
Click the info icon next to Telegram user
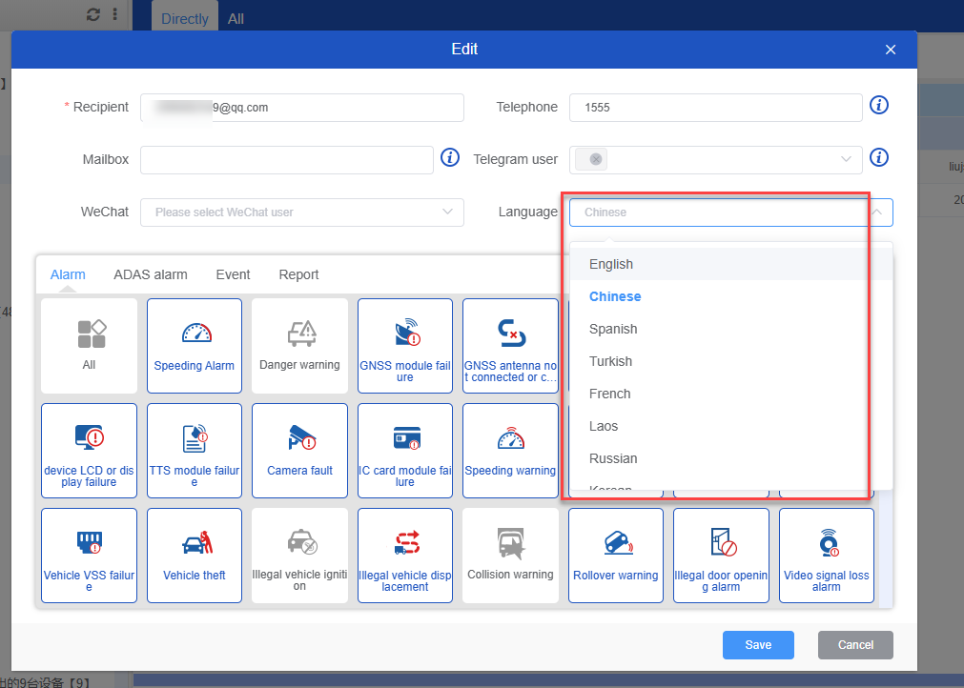click(879, 158)
